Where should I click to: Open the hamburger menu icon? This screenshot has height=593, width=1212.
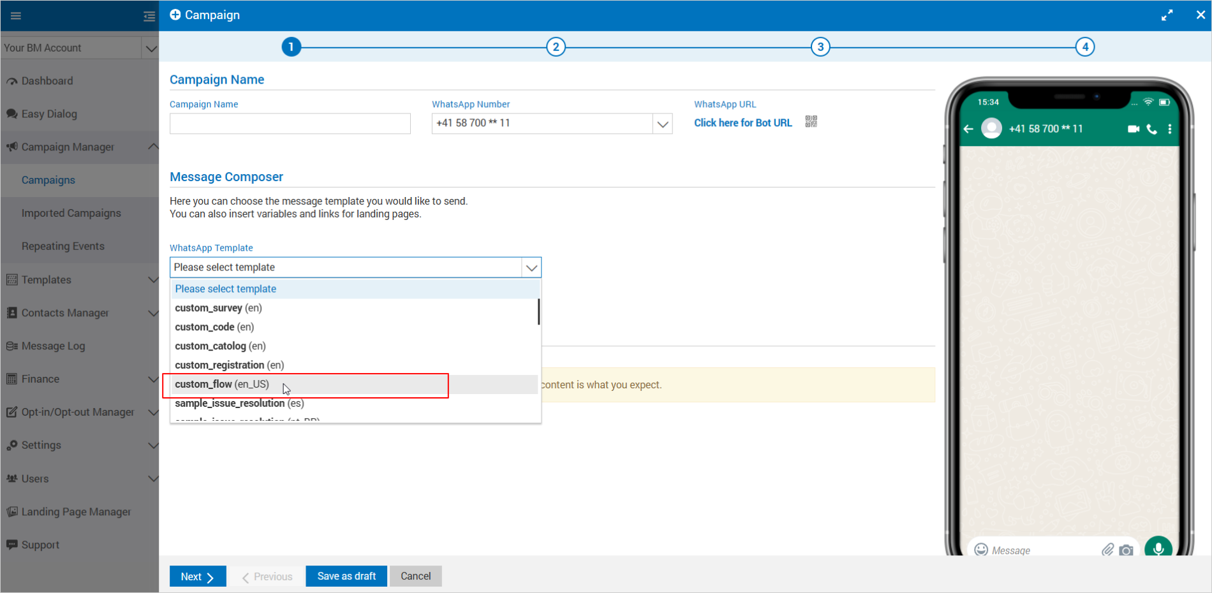click(x=16, y=16)
